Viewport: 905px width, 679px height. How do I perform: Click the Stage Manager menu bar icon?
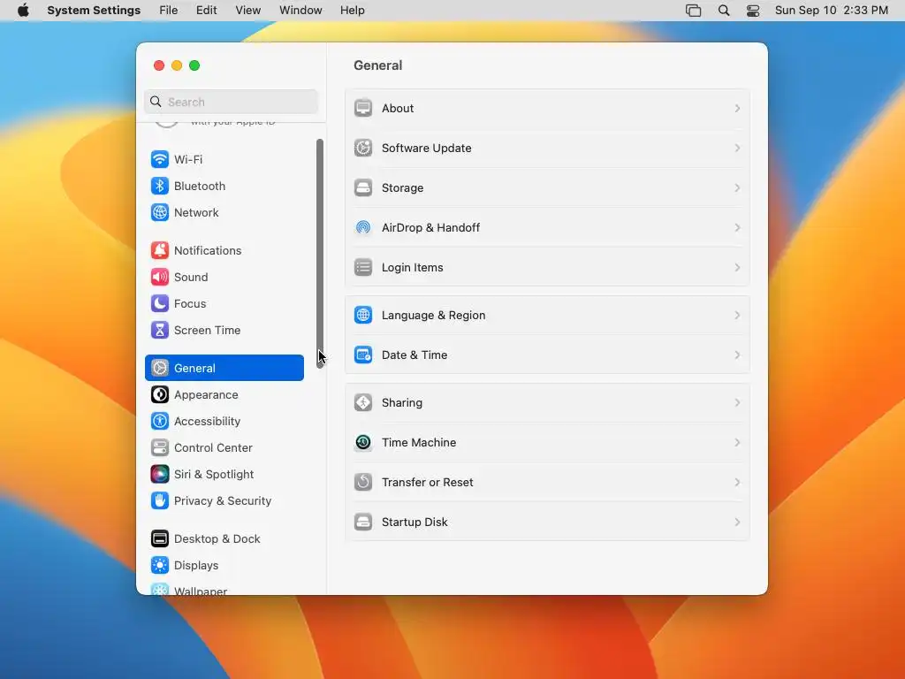coord(693,11)
